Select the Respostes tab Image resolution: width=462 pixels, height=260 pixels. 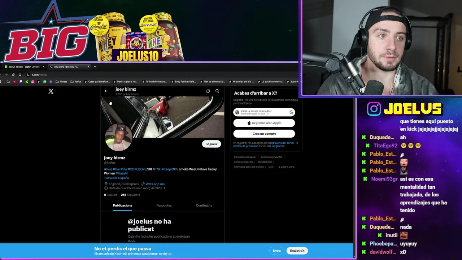pyautogui.click(x=164, y=205)
